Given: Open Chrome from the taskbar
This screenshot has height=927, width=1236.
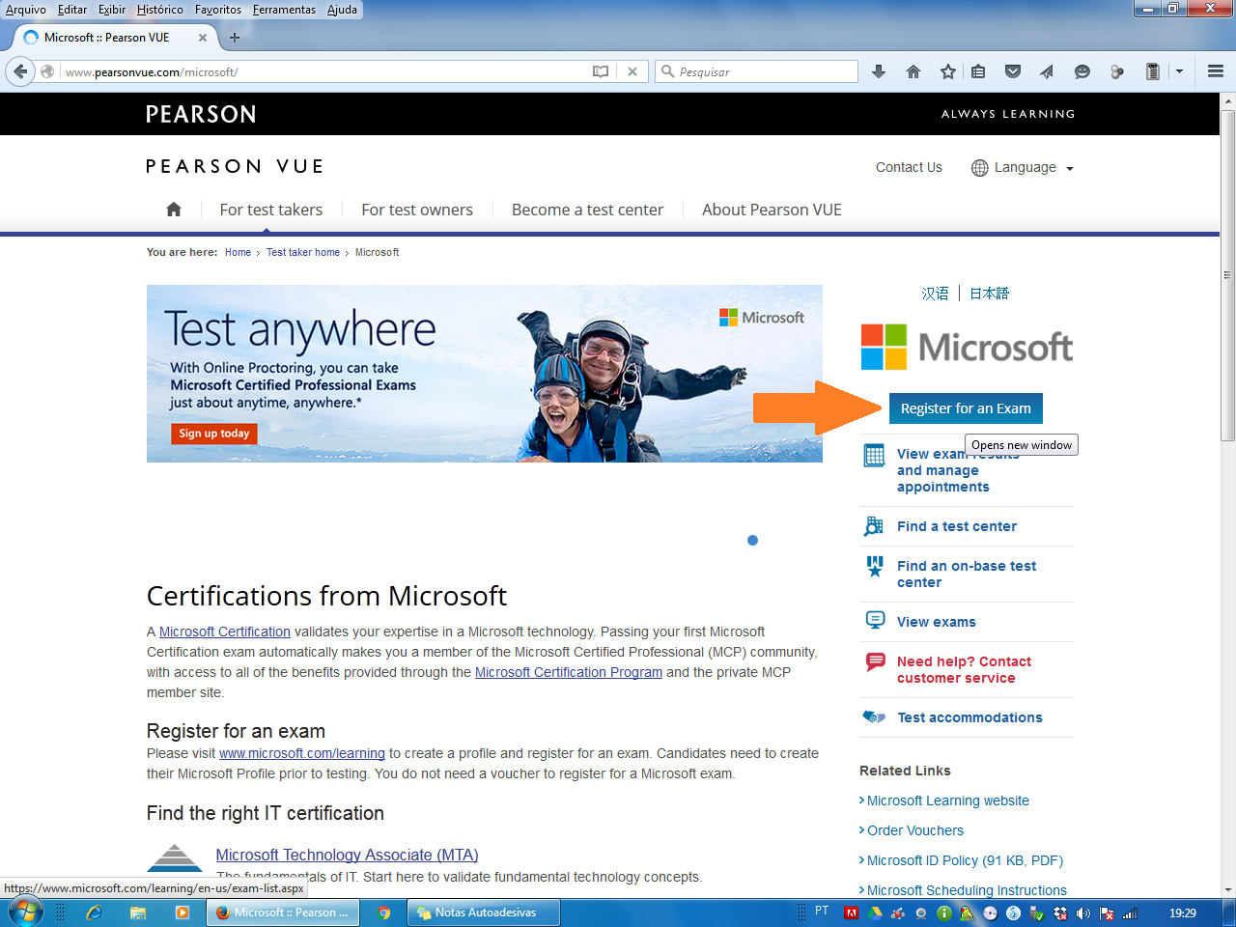Looking at the screenshot, I should pos(383,913).
